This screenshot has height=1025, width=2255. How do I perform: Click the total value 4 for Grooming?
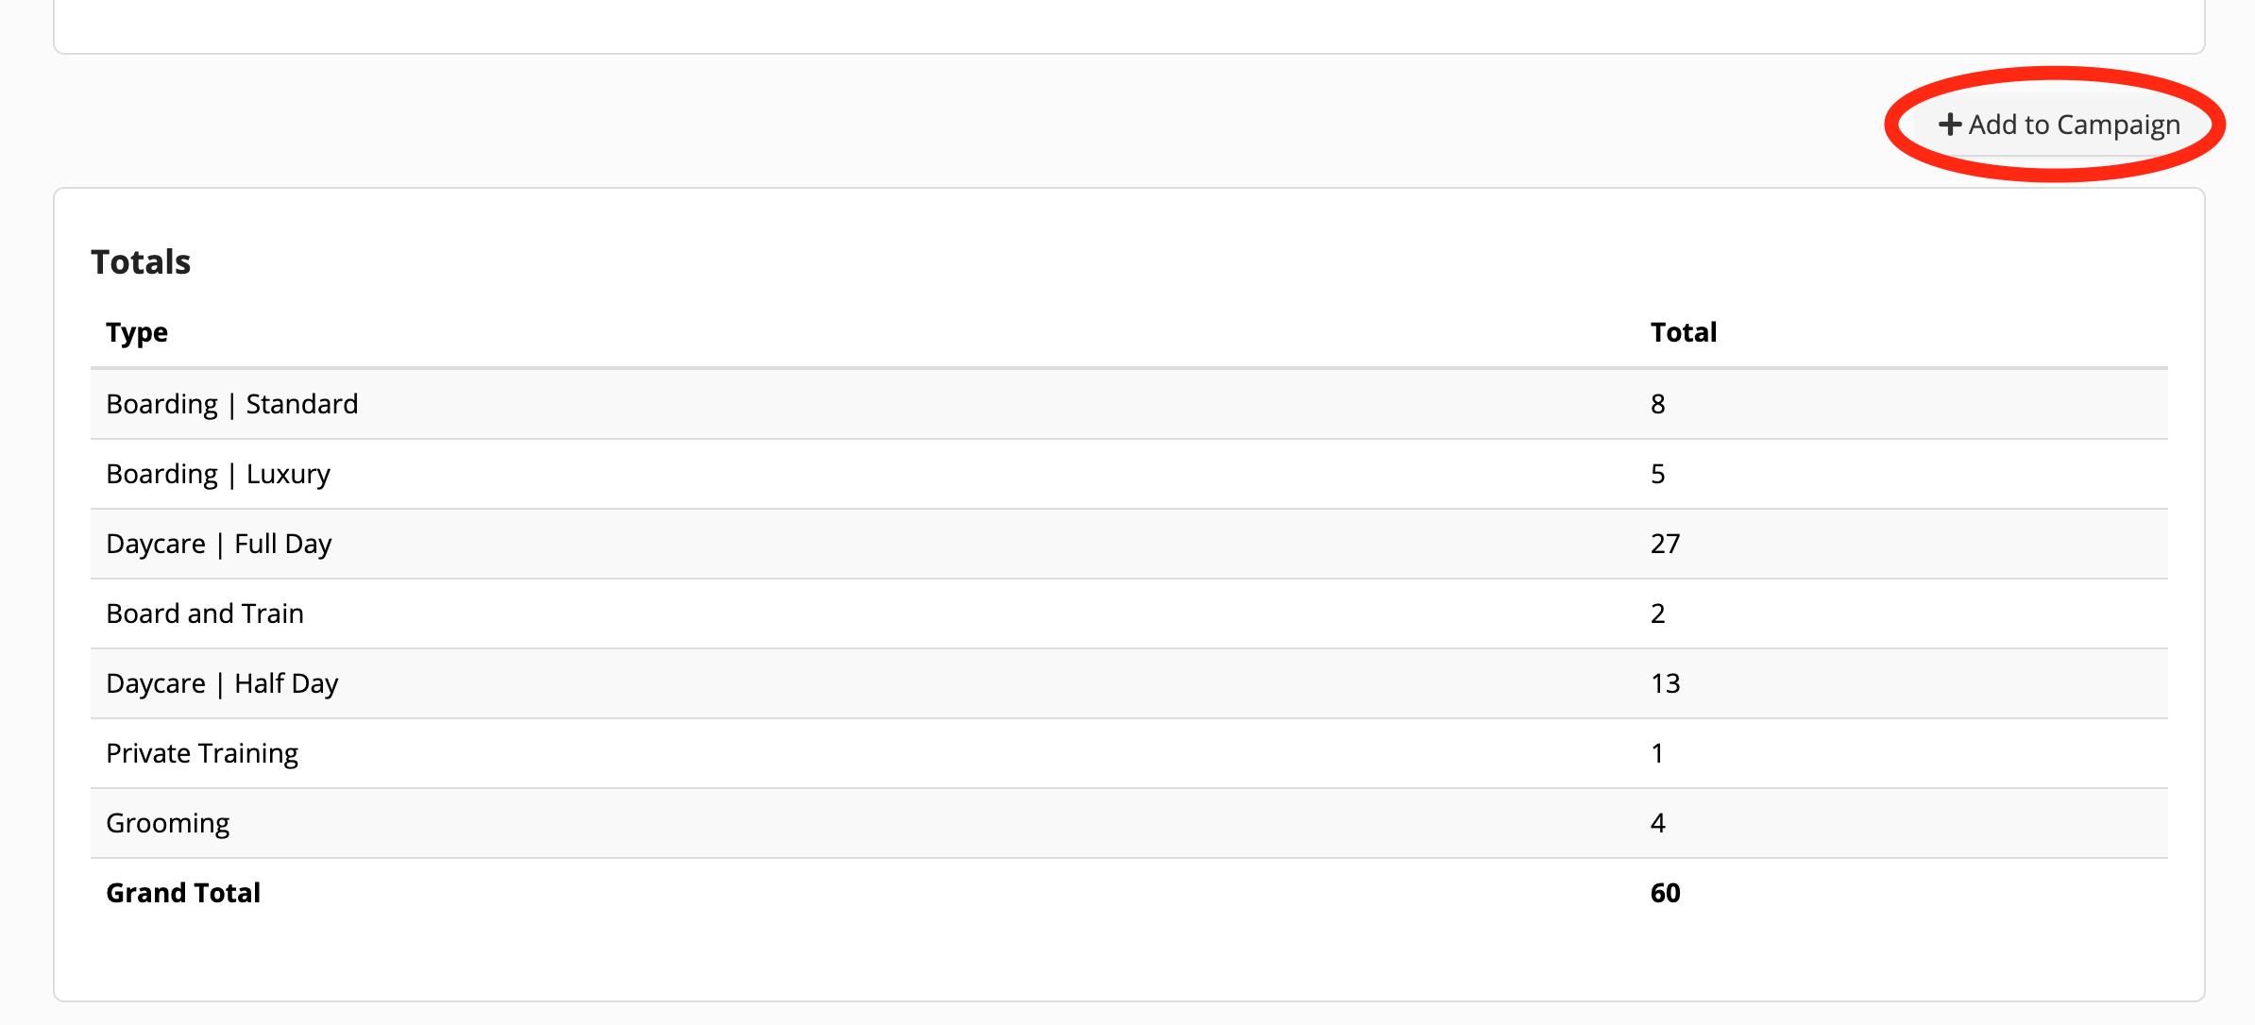point(1659,822)
